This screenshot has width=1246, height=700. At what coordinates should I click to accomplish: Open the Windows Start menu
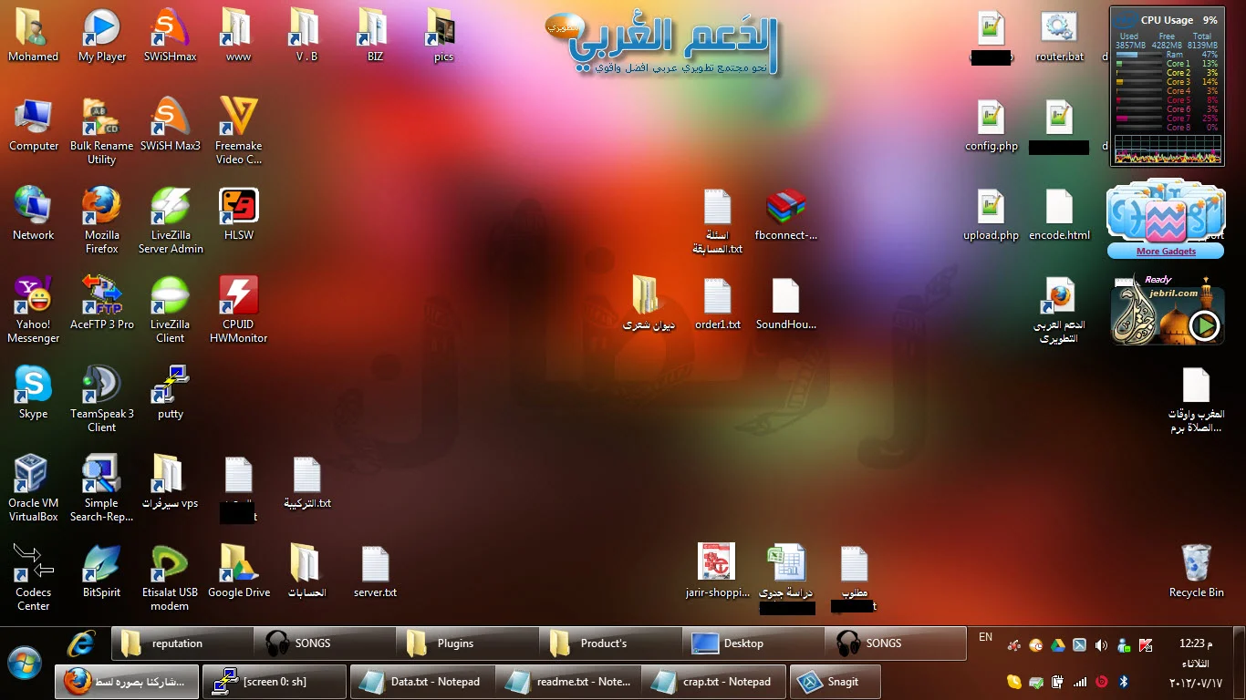tap(25, 663)
